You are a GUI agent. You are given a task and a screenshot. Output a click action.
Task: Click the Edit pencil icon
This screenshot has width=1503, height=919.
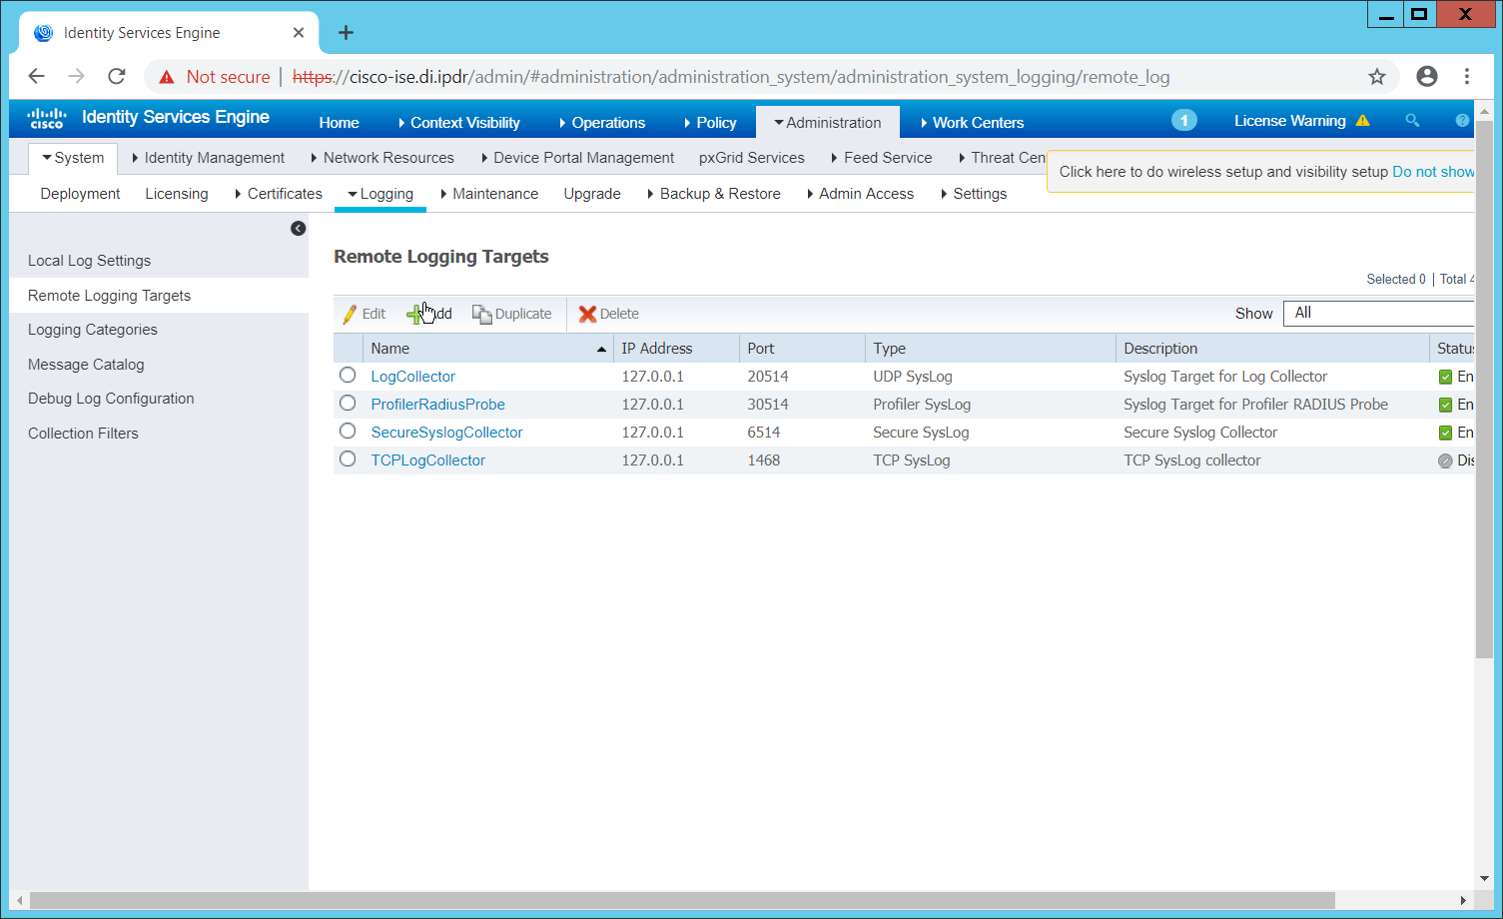[x=350, y=314]
